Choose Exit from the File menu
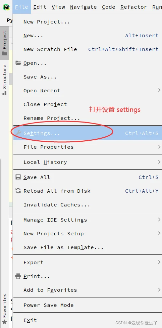The height and width of the screenshot is (328, 162). tap(88, 320)
